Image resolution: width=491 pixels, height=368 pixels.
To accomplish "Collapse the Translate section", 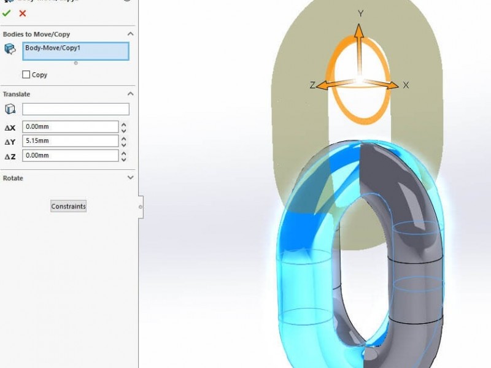I will click(131, 94).
